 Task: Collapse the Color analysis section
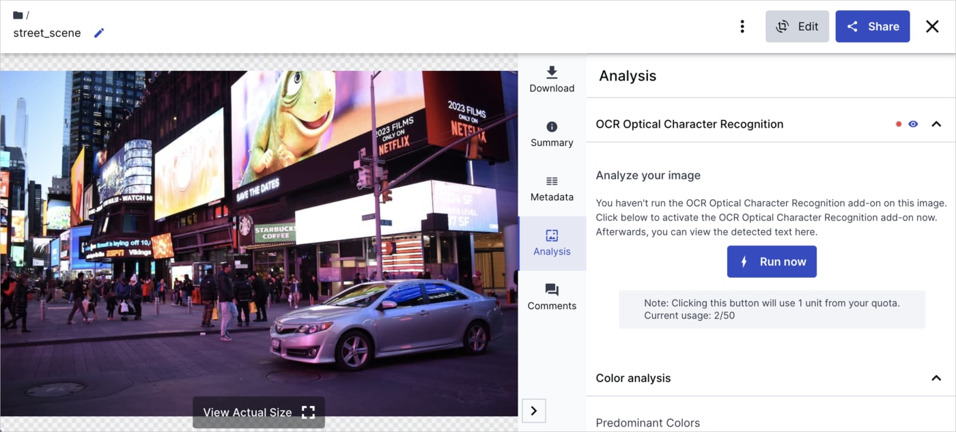(936, 378)
